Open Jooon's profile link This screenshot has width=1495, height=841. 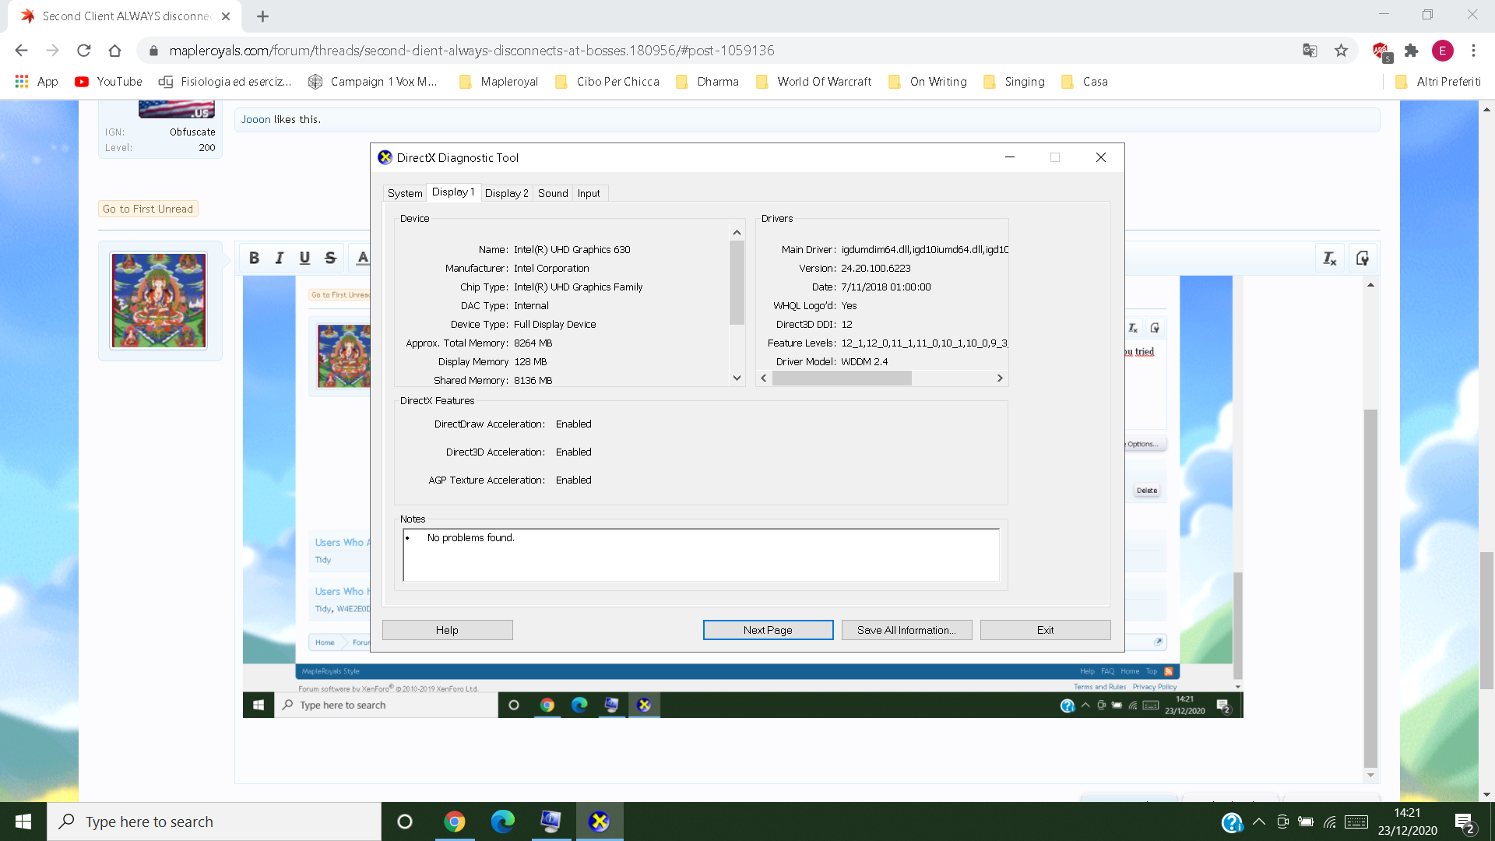255,119
